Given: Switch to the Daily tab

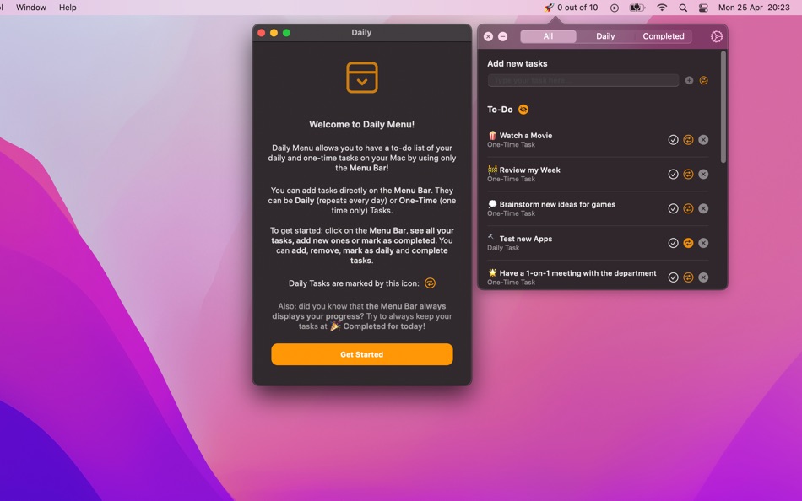Looking at the screenshot, I should [605, 36].
